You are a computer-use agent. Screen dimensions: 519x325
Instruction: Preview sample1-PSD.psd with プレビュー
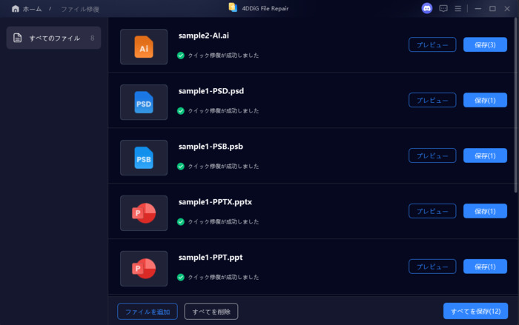pyautogui.click(x=432, y=100)
